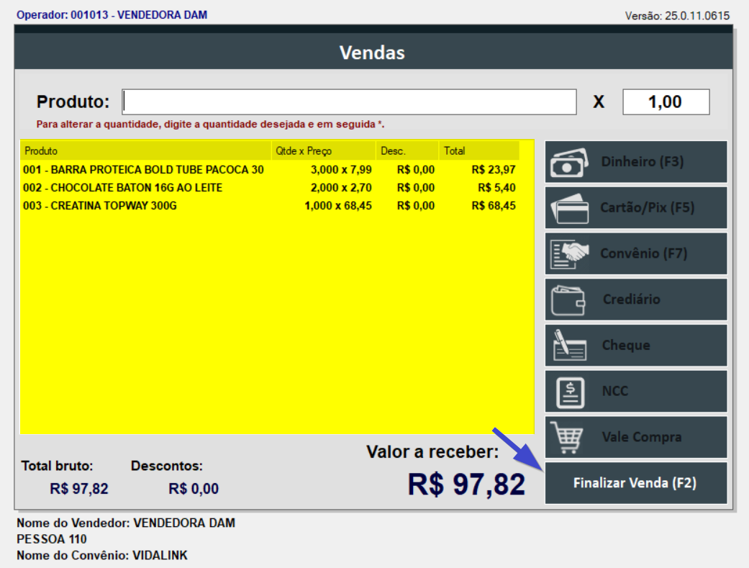
Task: Click the check-and-pen icon for Cheque
Action: [x=569, y=346]
